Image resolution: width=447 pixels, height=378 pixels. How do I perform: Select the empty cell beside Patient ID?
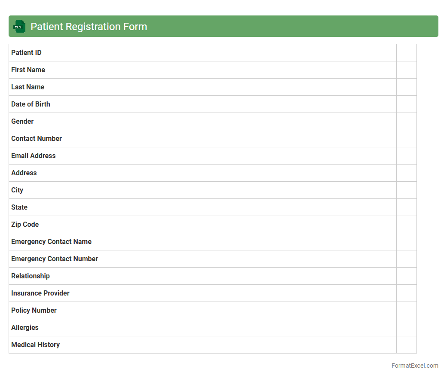pyautogui.click(x=406, y=53)
